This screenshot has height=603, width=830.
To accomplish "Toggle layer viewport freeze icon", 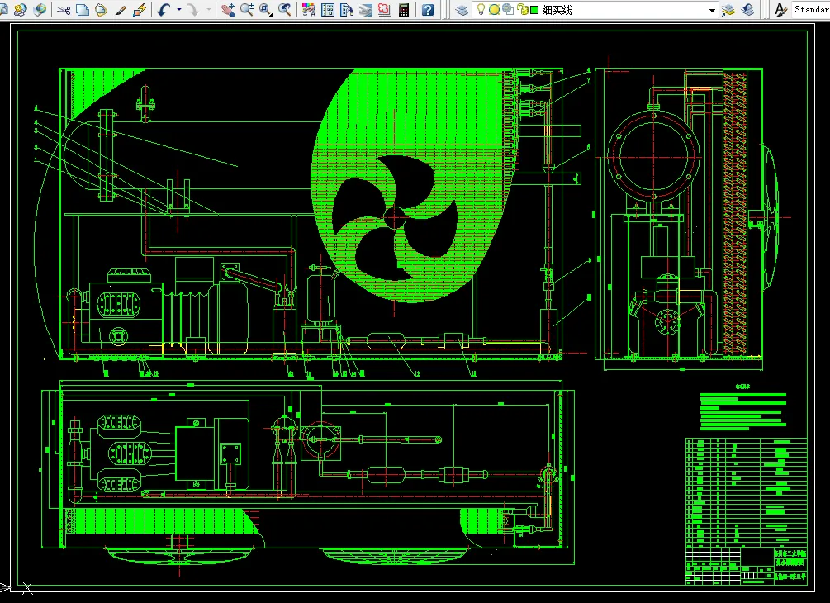I will click(508, 10).
